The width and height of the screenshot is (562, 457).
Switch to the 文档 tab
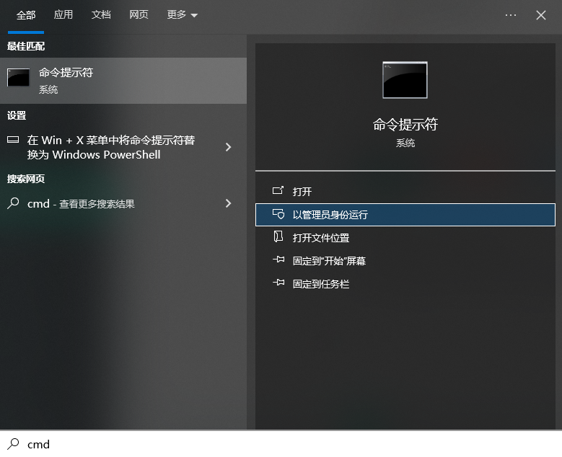(x=102, y=15)
